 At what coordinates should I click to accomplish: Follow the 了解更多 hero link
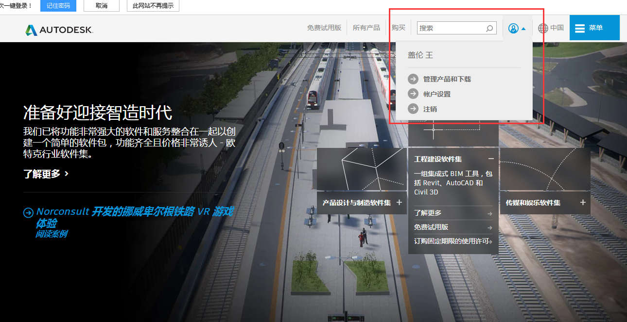46,174
